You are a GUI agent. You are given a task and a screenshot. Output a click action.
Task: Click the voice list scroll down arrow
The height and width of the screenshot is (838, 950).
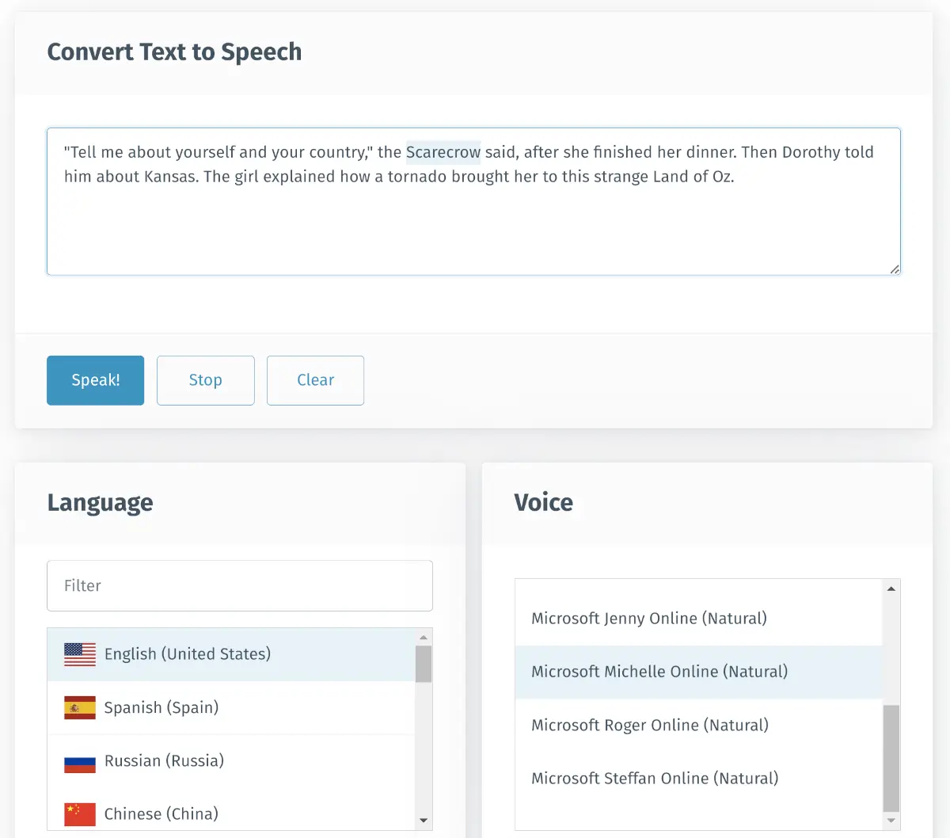[x=891, y=821]
